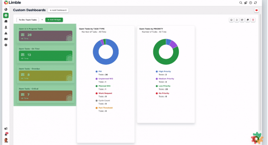Click the Add Dashboard button
This screenshot has width=268, height=145.
click(58, 10)
